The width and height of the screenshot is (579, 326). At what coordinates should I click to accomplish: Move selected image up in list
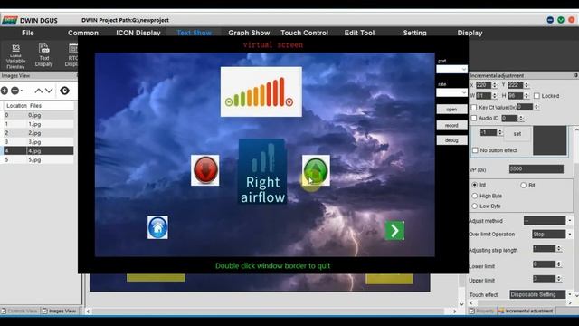38,91
